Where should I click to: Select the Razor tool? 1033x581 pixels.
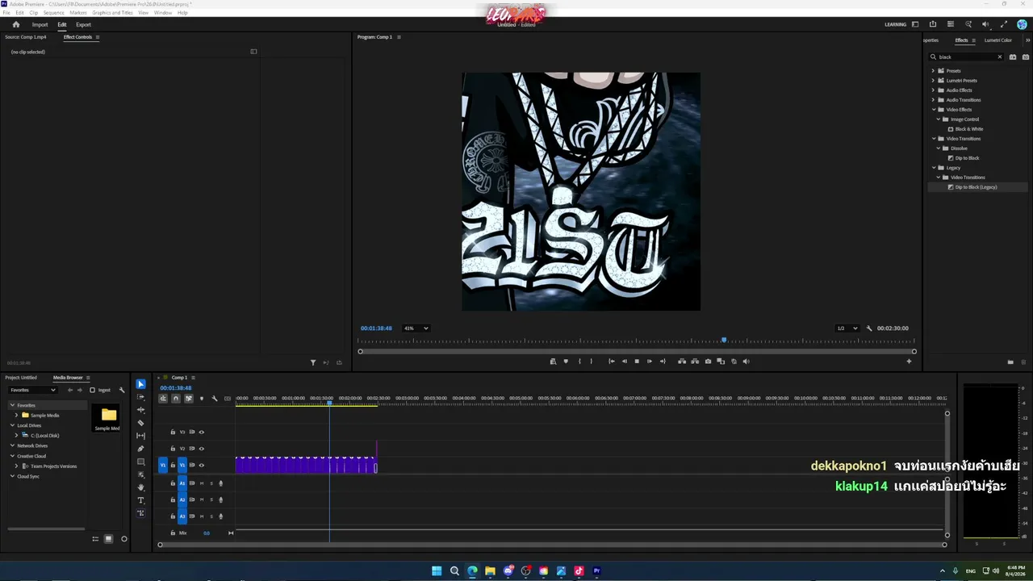tap(140, 423)
